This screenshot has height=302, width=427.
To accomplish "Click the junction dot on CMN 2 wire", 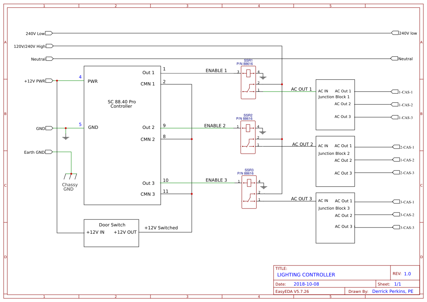I will (191, 139).
